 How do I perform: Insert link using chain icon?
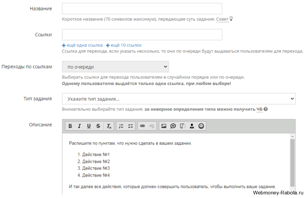coord(143,126)
